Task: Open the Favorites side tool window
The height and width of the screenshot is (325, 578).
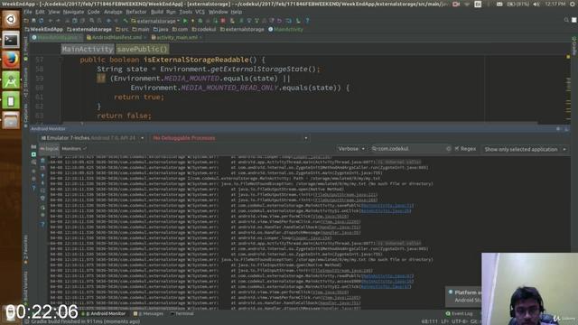Action: pyautogui.click(x=25, y=250)
